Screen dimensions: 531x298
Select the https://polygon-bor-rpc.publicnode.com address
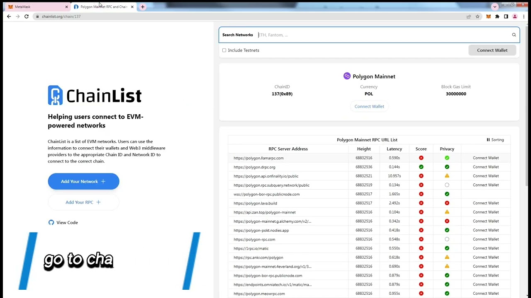coord(268,276)
